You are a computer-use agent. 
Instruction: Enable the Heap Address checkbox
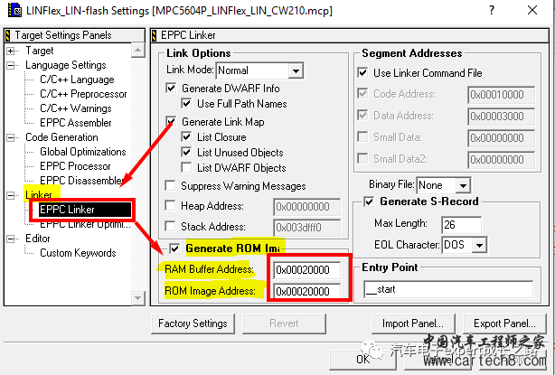click(170, 205)
